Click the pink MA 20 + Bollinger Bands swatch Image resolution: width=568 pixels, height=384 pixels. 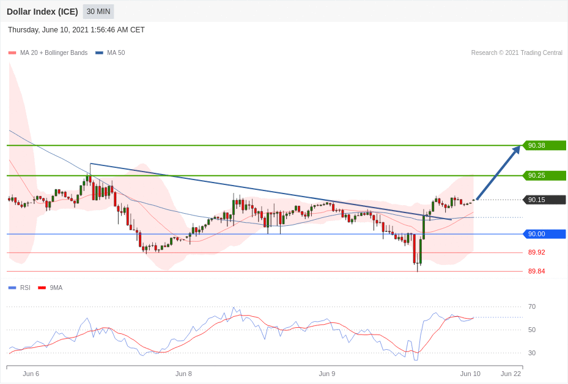click(12, 53)
